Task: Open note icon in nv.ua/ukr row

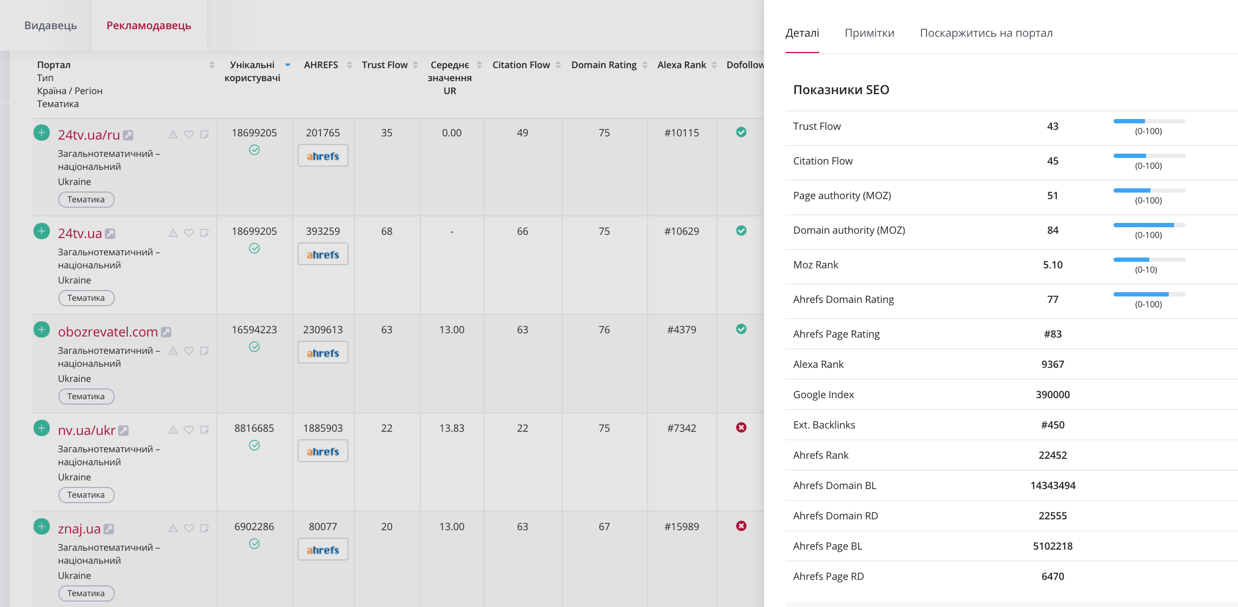Action: click(x=205, y=430)
